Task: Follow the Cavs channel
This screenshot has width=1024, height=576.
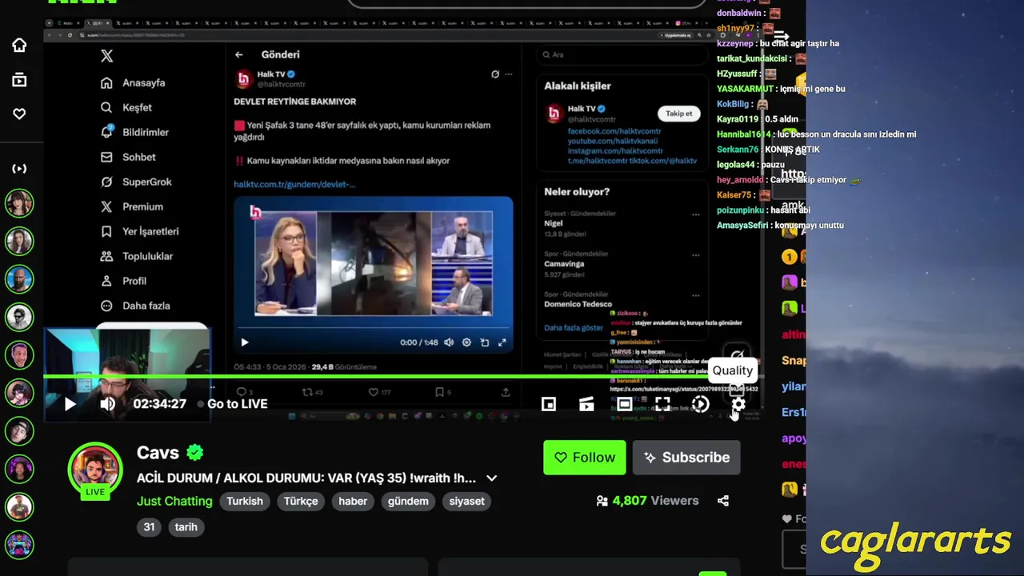Action: (585, 458)
